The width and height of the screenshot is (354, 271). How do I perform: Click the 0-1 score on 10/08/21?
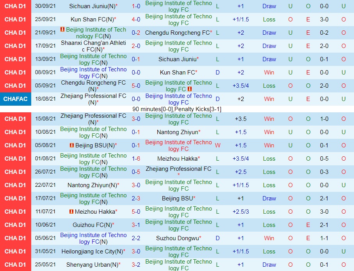click(136, 132)
